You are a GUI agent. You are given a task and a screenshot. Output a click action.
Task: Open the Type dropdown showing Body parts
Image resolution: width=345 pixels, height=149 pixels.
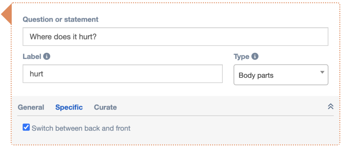tap(281, 75)
